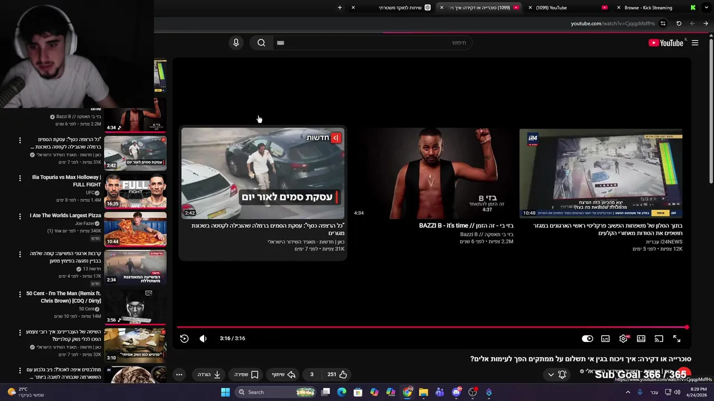
Task: Click the red progress bar of the video
Action: coord(432,327)
